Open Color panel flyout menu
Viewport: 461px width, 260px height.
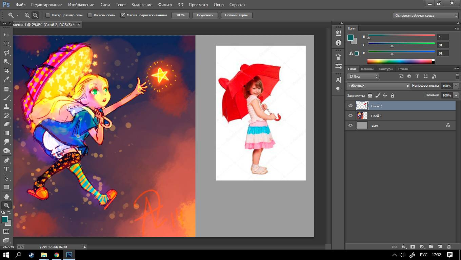coord(457,28)
